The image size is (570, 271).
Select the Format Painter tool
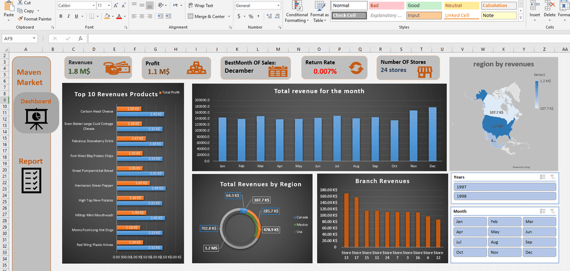(35, 19)
